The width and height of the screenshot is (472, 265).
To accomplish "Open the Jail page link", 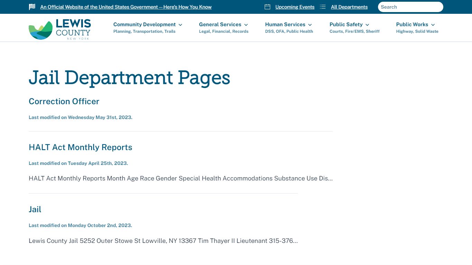I will pos(35,209).
